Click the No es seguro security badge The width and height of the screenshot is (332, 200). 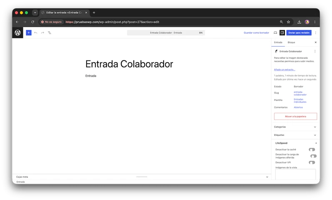[51, 22]
